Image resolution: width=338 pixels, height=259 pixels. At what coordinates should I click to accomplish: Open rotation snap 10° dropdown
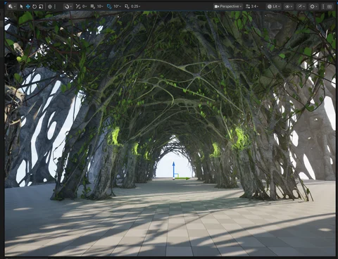(x=117, y=6)
